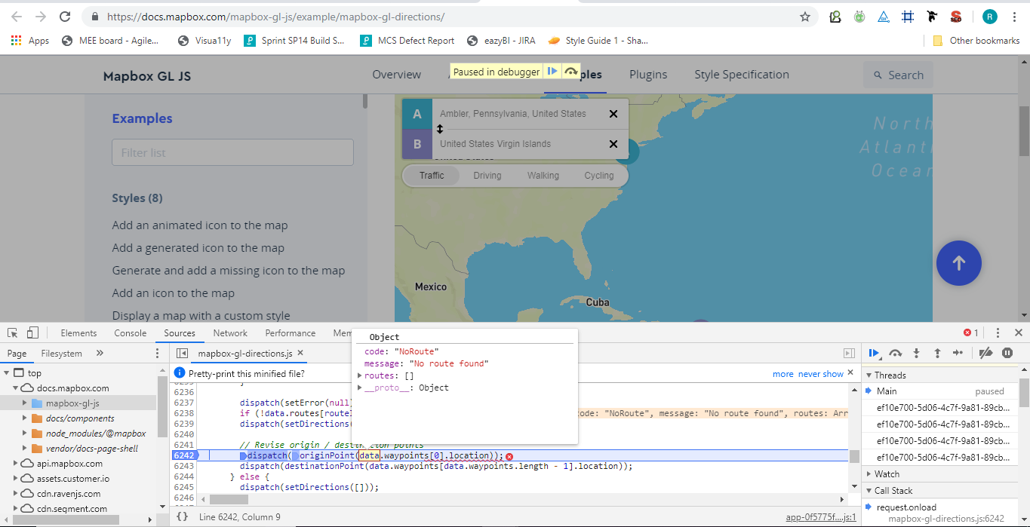Expand api.mapbox.com domain node
This screenshot has width=1030, height=527.
[16, 464]
